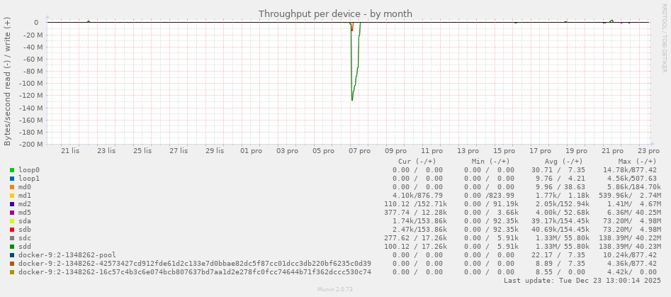Click the sdc gray legend swatch
This screenshot has width=671, height=297.
pyautogui.click(x=12, y=238)
